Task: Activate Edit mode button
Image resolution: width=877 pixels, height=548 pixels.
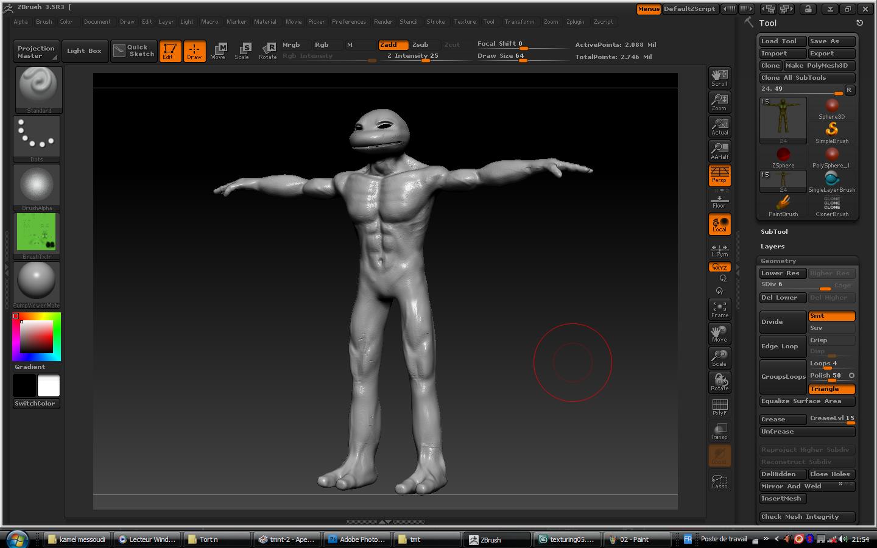Action: tap(170, 51)
